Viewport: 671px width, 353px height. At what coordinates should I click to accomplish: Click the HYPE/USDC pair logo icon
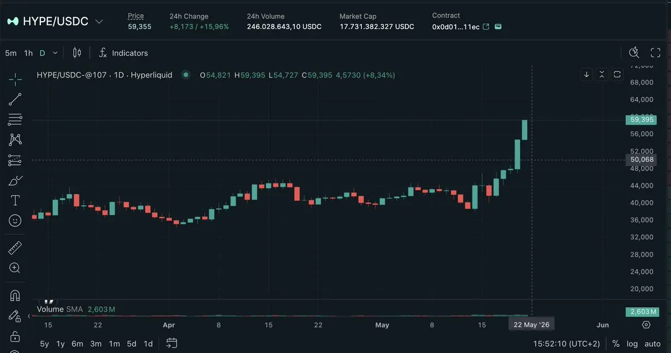[13, 21]
